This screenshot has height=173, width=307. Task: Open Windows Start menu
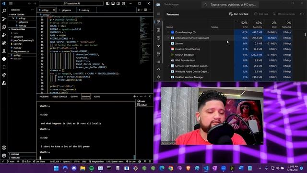56,168
